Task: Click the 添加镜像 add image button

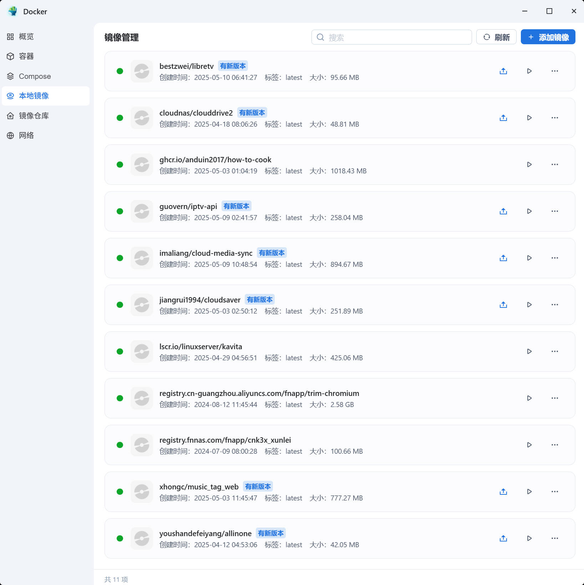Action: point(548,37)
